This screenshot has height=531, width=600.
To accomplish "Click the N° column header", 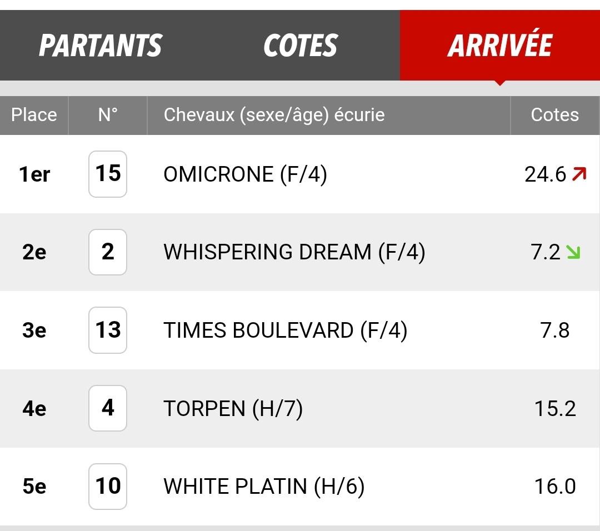I will 108,115.
